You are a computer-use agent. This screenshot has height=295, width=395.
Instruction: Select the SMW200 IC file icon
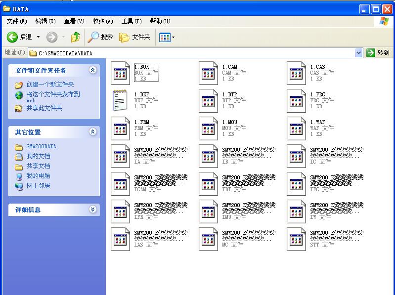click(296, 156)
